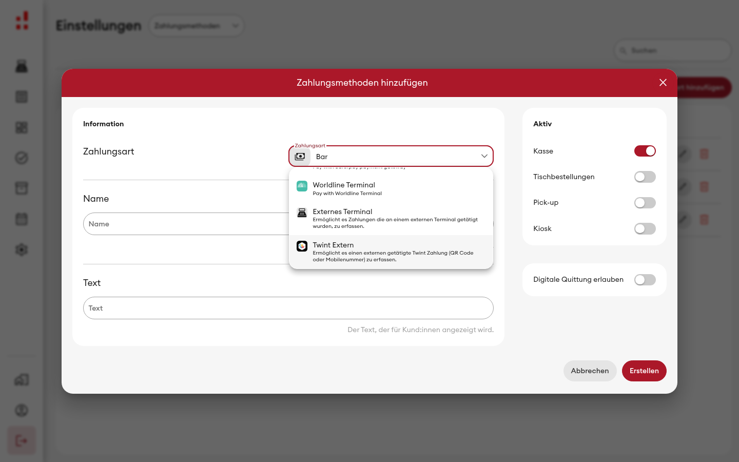Click the Tischbestellungen label text
Image resolution: width=739 pixels, height=462 pixels.
[563, 177]
